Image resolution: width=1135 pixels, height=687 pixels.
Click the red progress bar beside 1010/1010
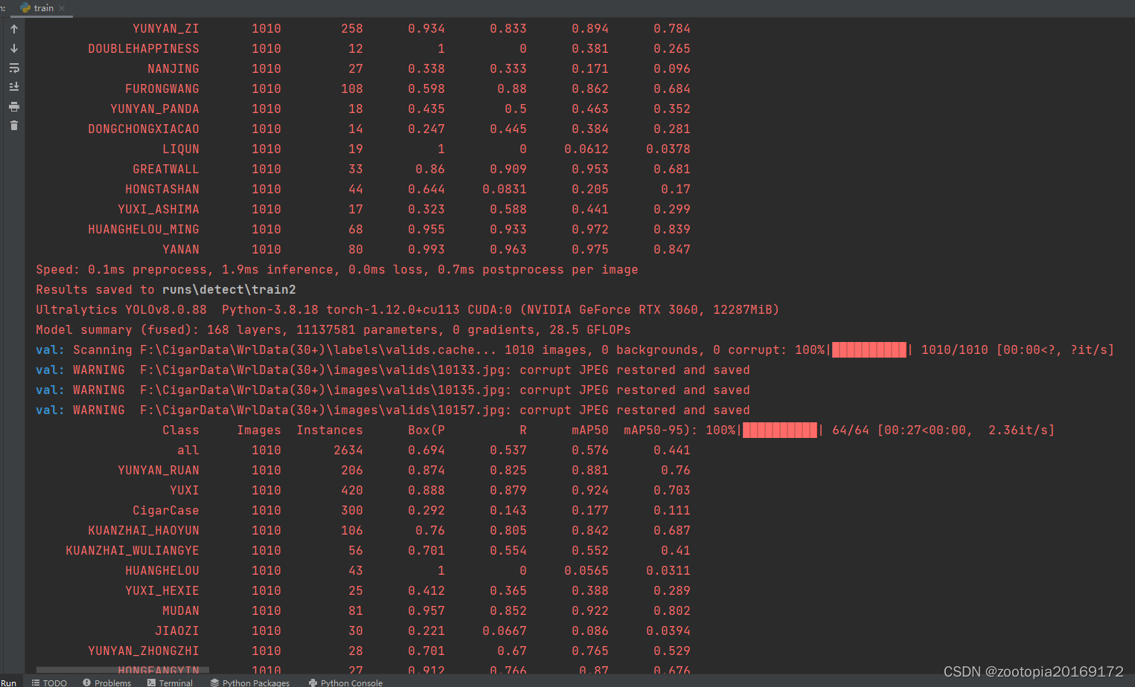(x=869, y=349)
